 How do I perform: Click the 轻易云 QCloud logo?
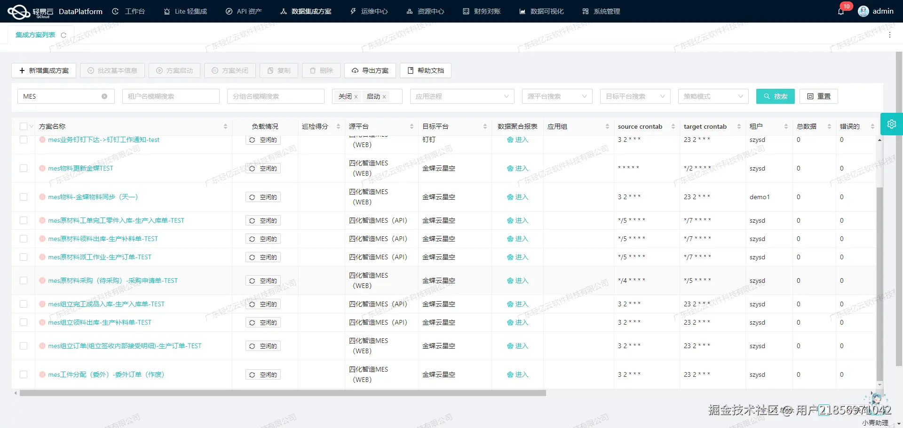19,11
